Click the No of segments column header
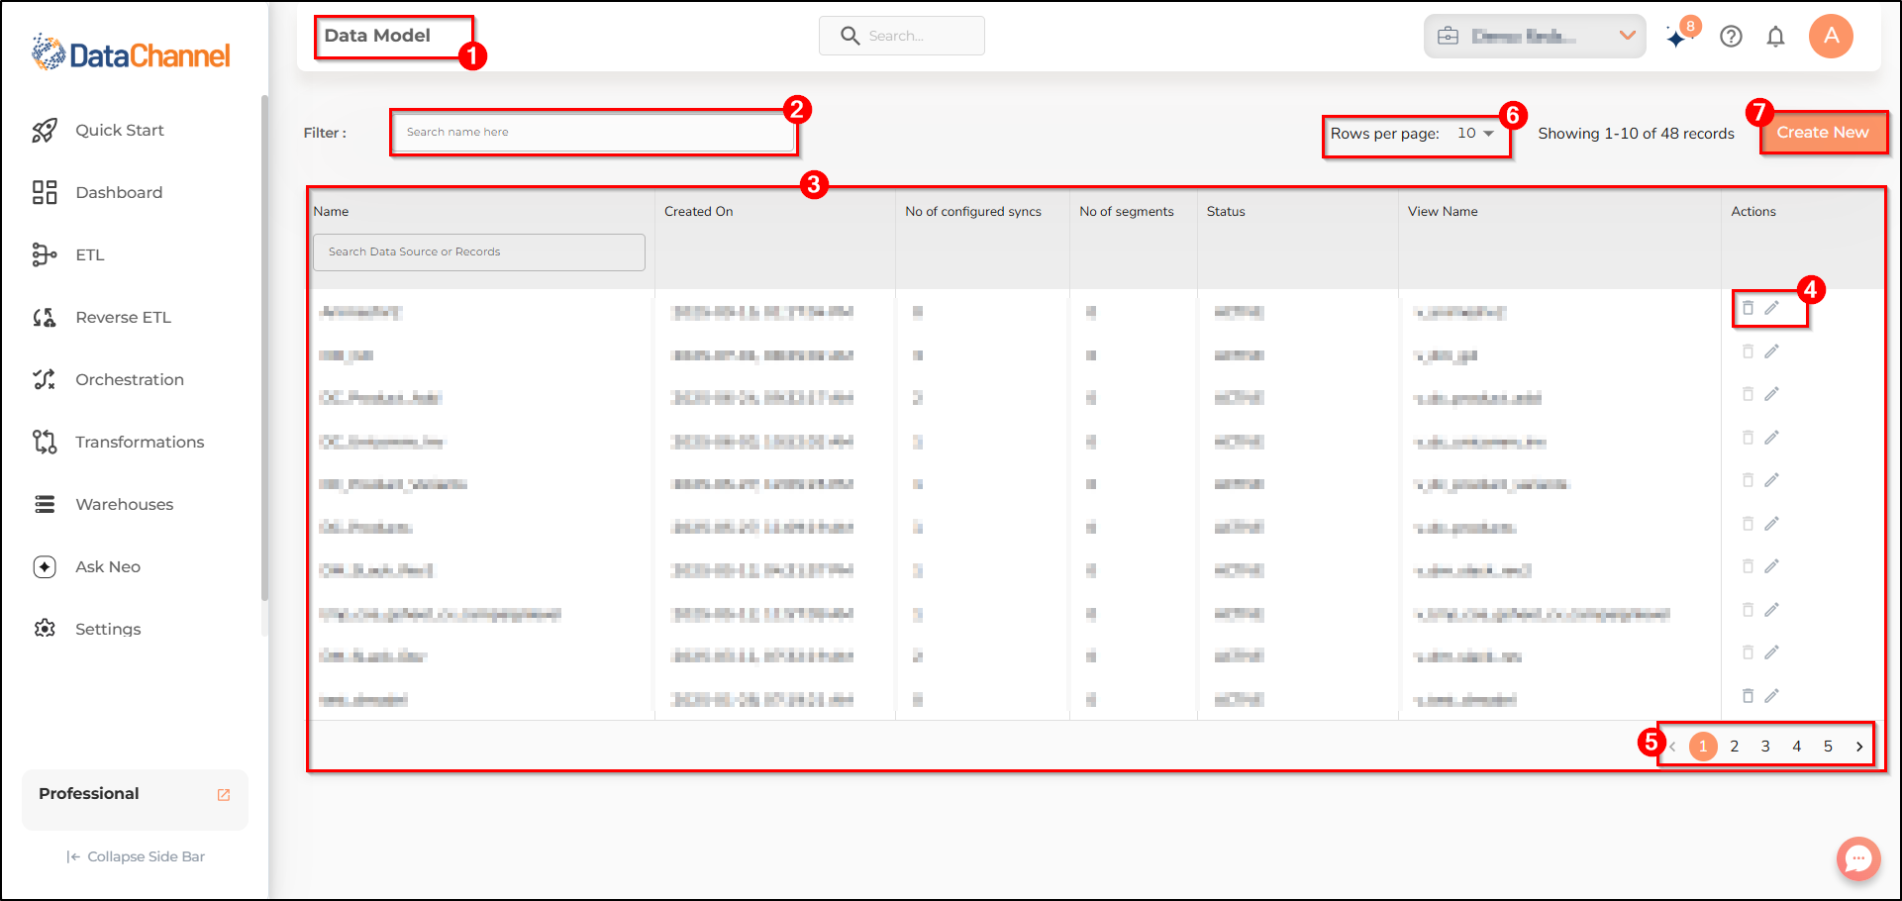The height and width of the screenshot is (901, 1902). click(x=1127, y=212)
